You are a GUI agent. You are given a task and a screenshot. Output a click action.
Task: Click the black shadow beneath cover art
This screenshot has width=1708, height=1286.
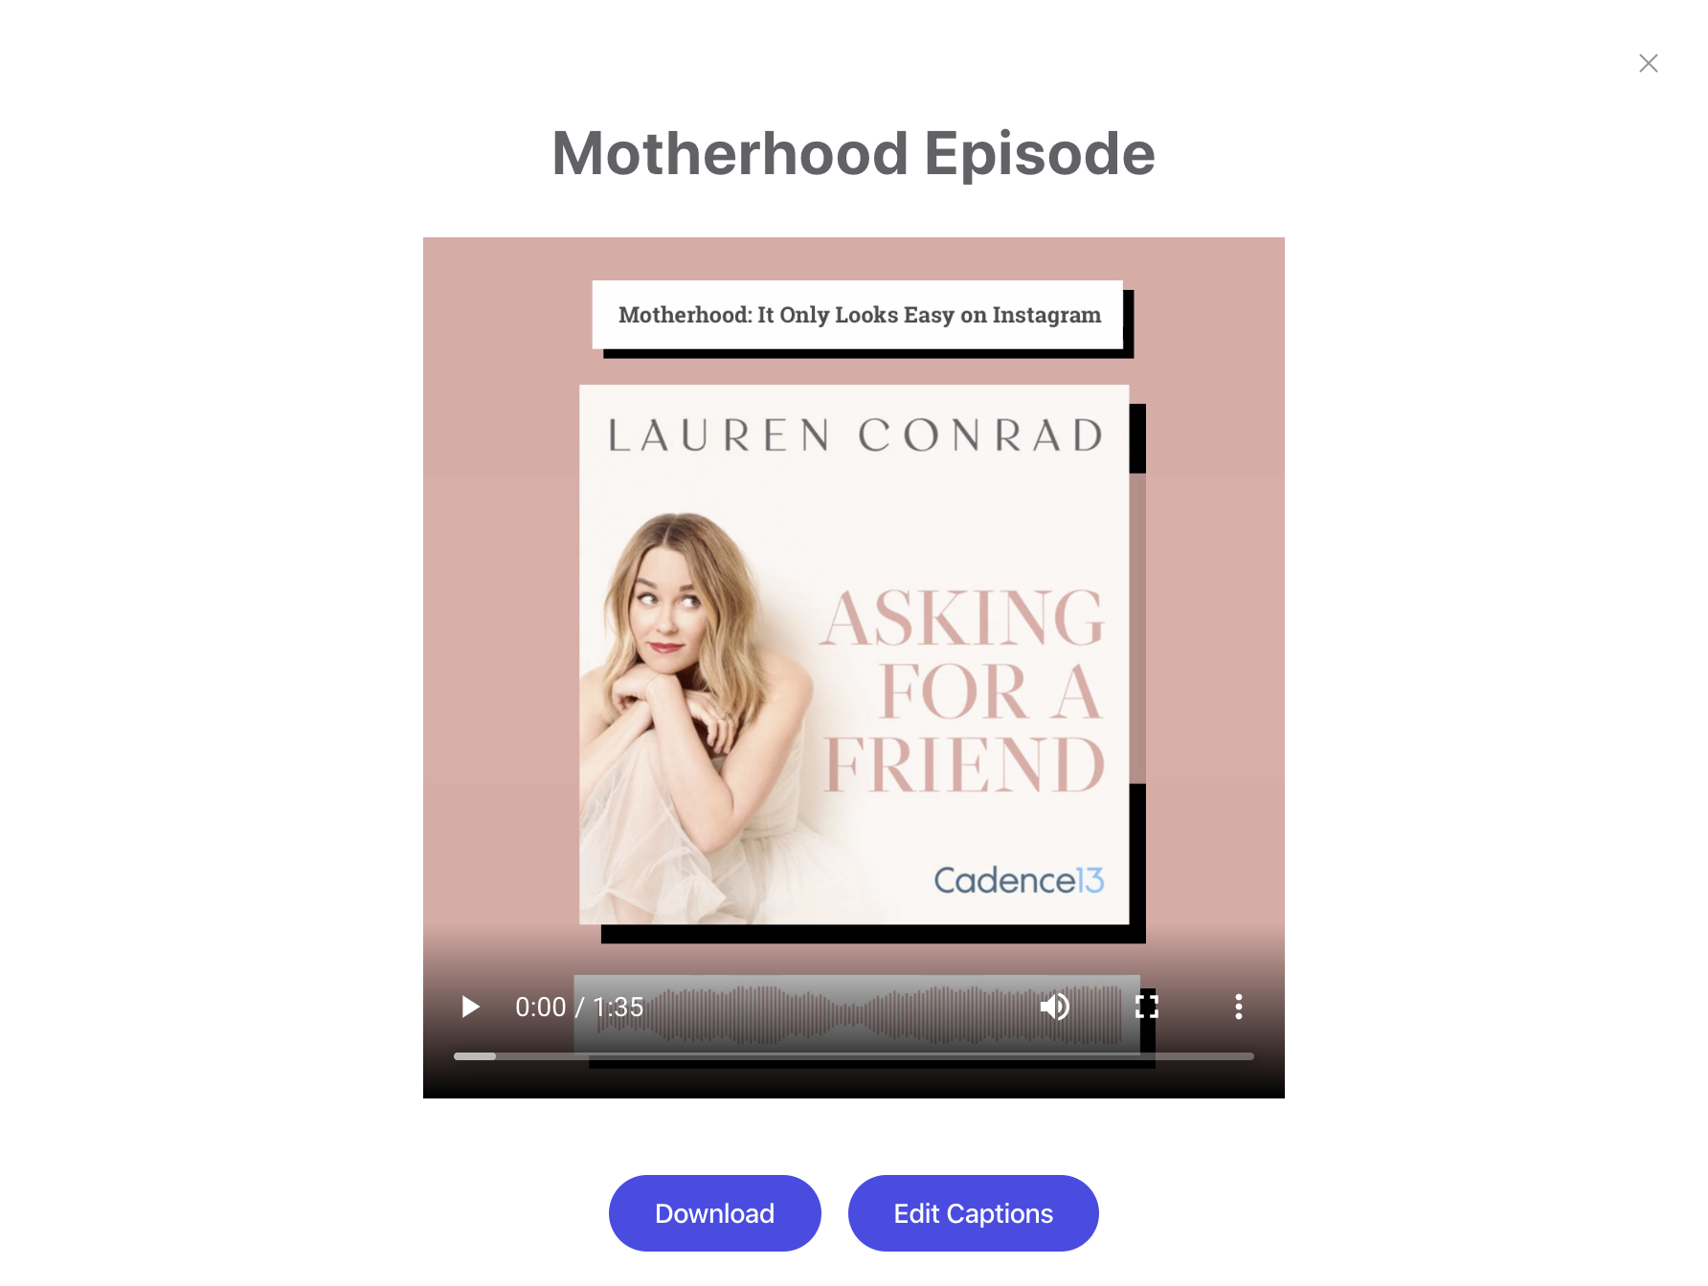[873, 934]
